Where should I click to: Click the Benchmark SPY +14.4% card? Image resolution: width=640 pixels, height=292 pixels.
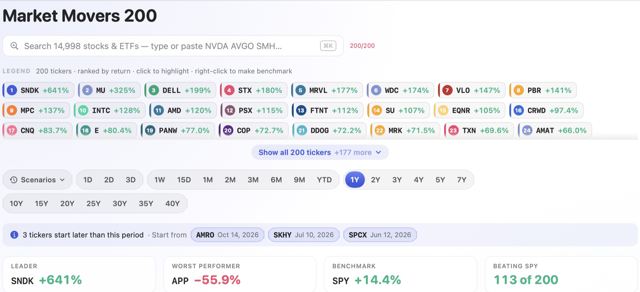pos(401,274)
